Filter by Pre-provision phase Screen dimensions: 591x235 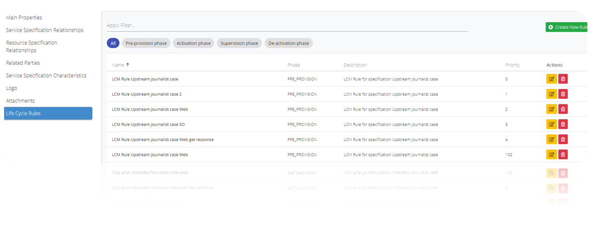(x=146, y=43)
